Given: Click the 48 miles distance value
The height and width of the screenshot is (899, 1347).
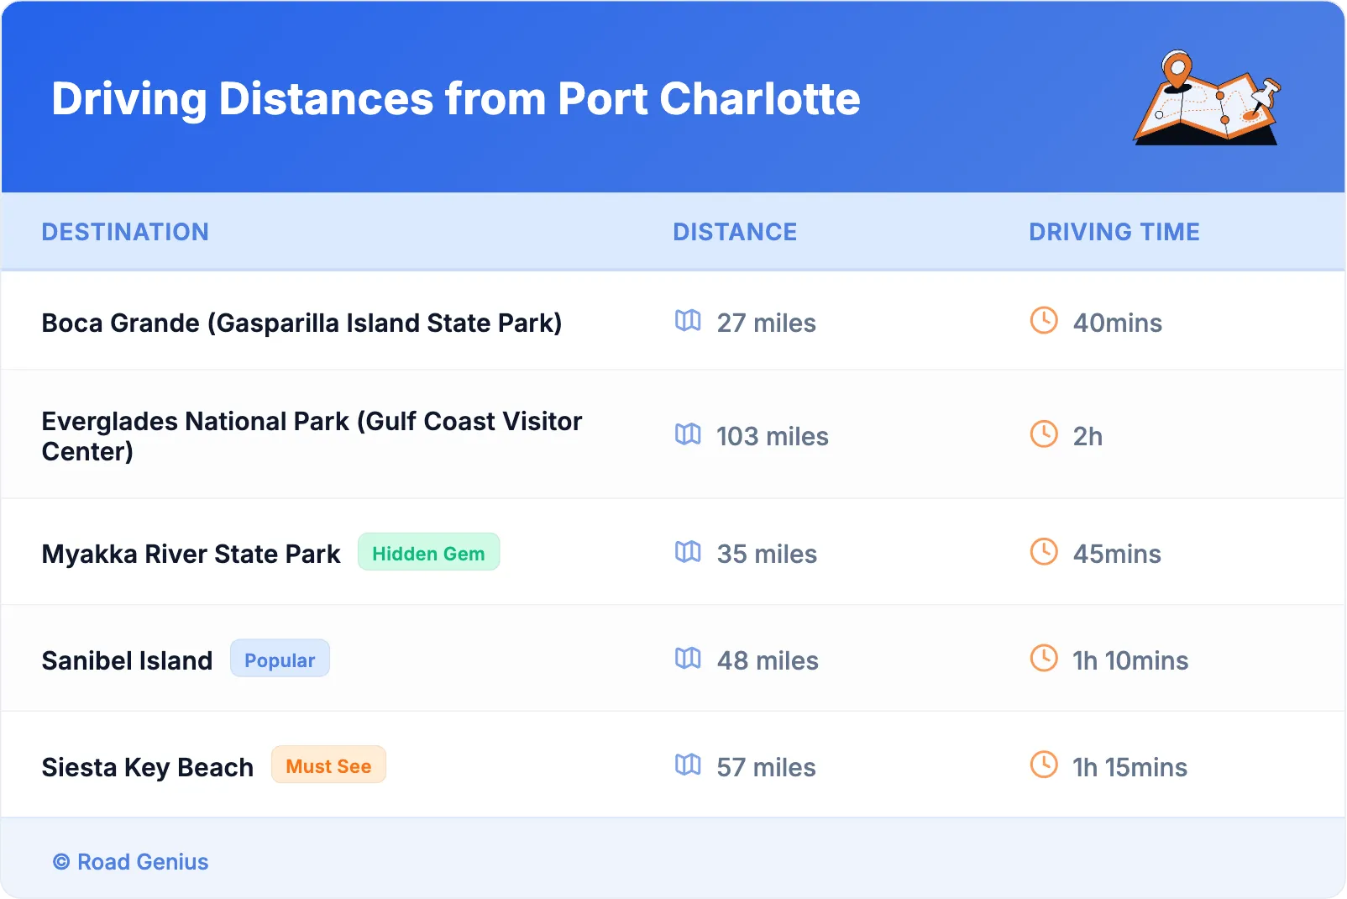Looking at the screenshot, I should pyautogui.click(x=768, y=661).
